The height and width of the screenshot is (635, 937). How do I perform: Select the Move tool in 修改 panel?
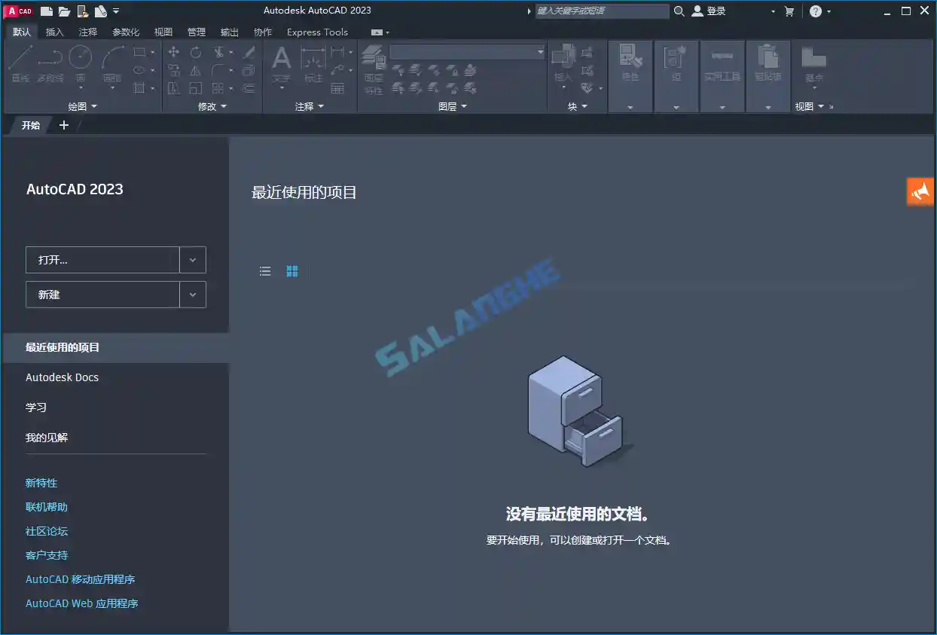click(173, 53)
